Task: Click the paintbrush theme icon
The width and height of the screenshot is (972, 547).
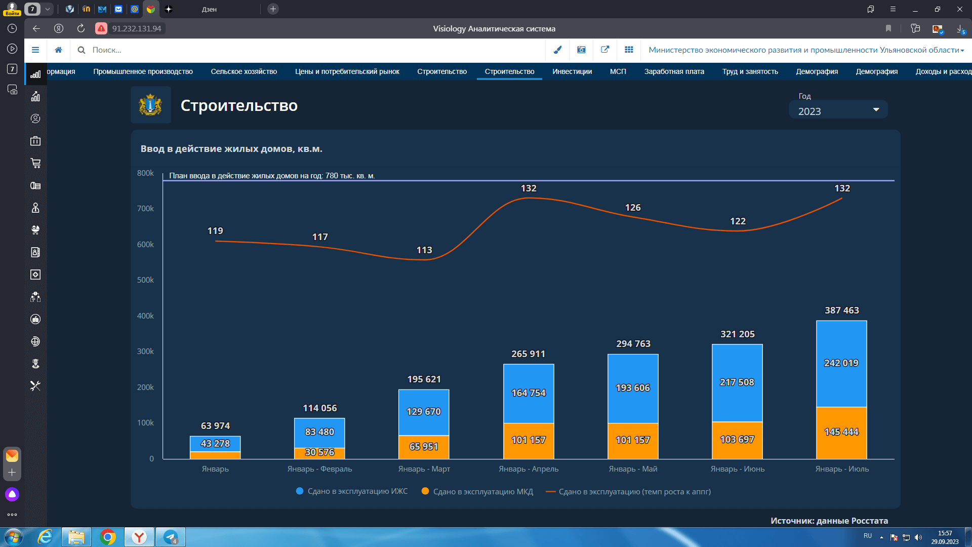Action: coord(557,50)
